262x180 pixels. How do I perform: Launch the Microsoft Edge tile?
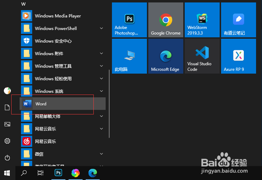(166, 56)
